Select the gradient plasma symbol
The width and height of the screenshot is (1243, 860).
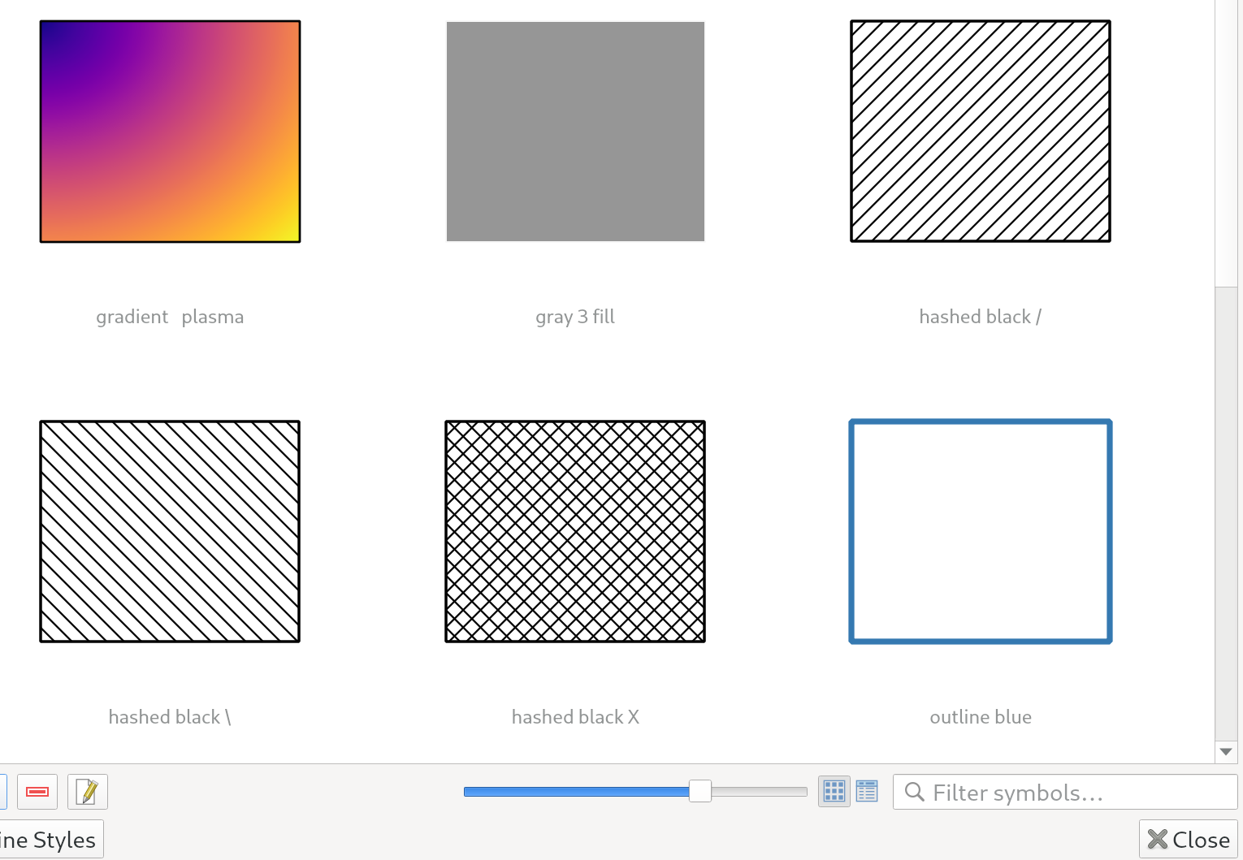click(170, 132)
